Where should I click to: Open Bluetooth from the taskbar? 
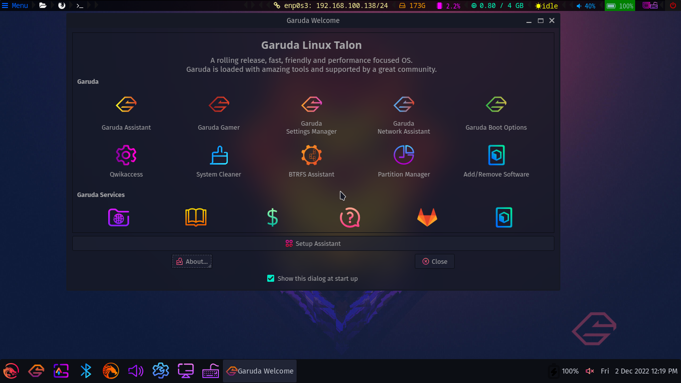[86, 371]
